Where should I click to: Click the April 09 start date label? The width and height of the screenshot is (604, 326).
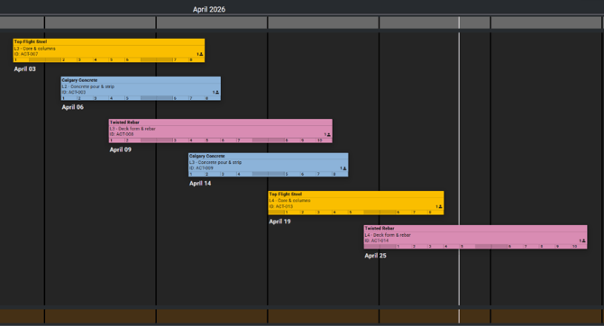[121, 149]
